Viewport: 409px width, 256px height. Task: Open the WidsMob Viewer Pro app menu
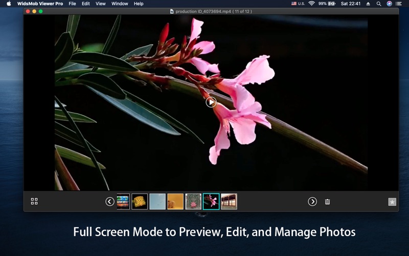point(40,4)
